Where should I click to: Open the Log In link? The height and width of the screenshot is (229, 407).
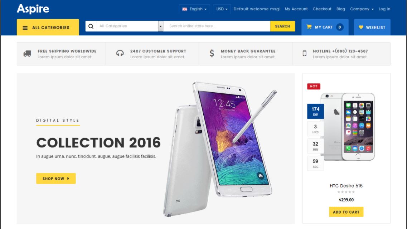(384, 9)
